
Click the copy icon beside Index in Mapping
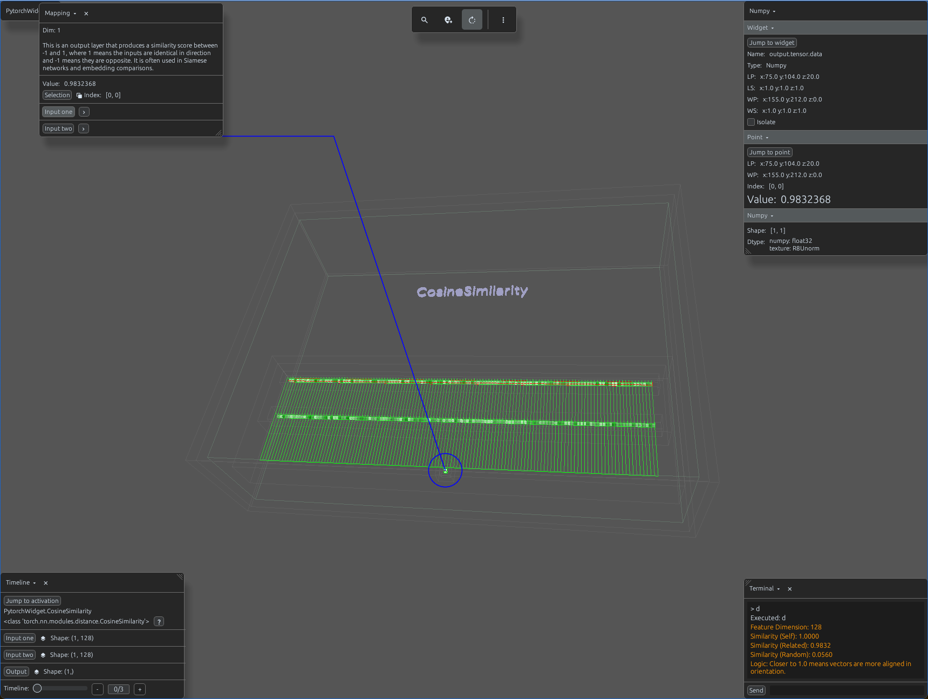coord(79,96)
